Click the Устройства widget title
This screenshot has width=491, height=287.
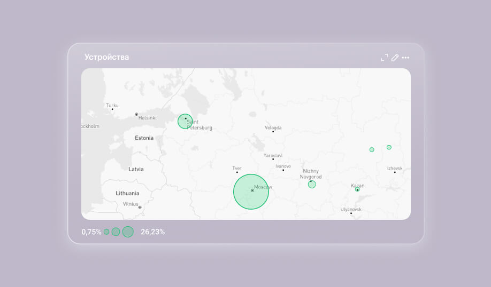(x=106, y=57)
